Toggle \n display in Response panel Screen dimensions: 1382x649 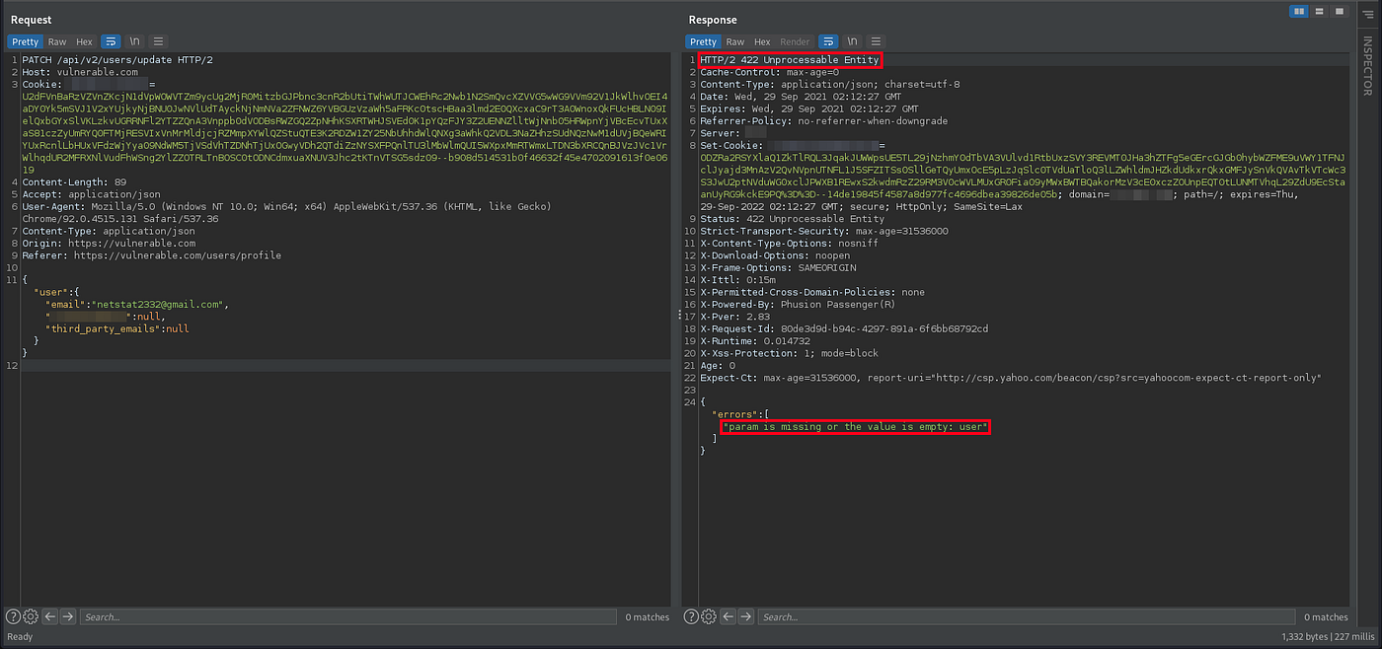click(852, 41)
